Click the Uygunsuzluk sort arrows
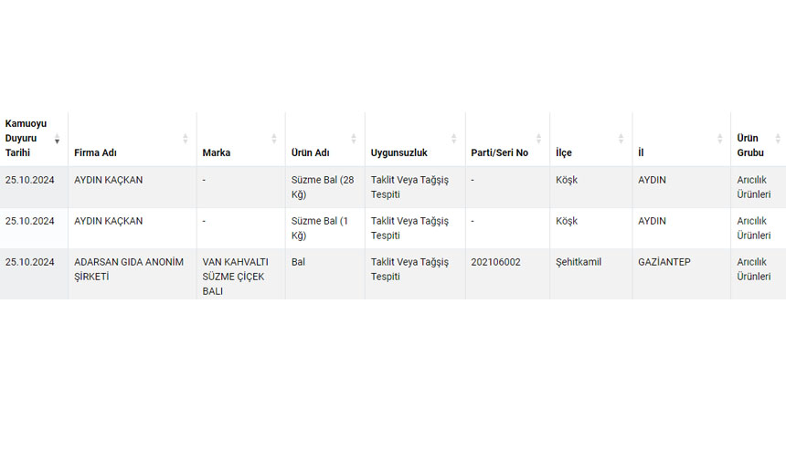 pyautogui.click(x=455, y=139)
